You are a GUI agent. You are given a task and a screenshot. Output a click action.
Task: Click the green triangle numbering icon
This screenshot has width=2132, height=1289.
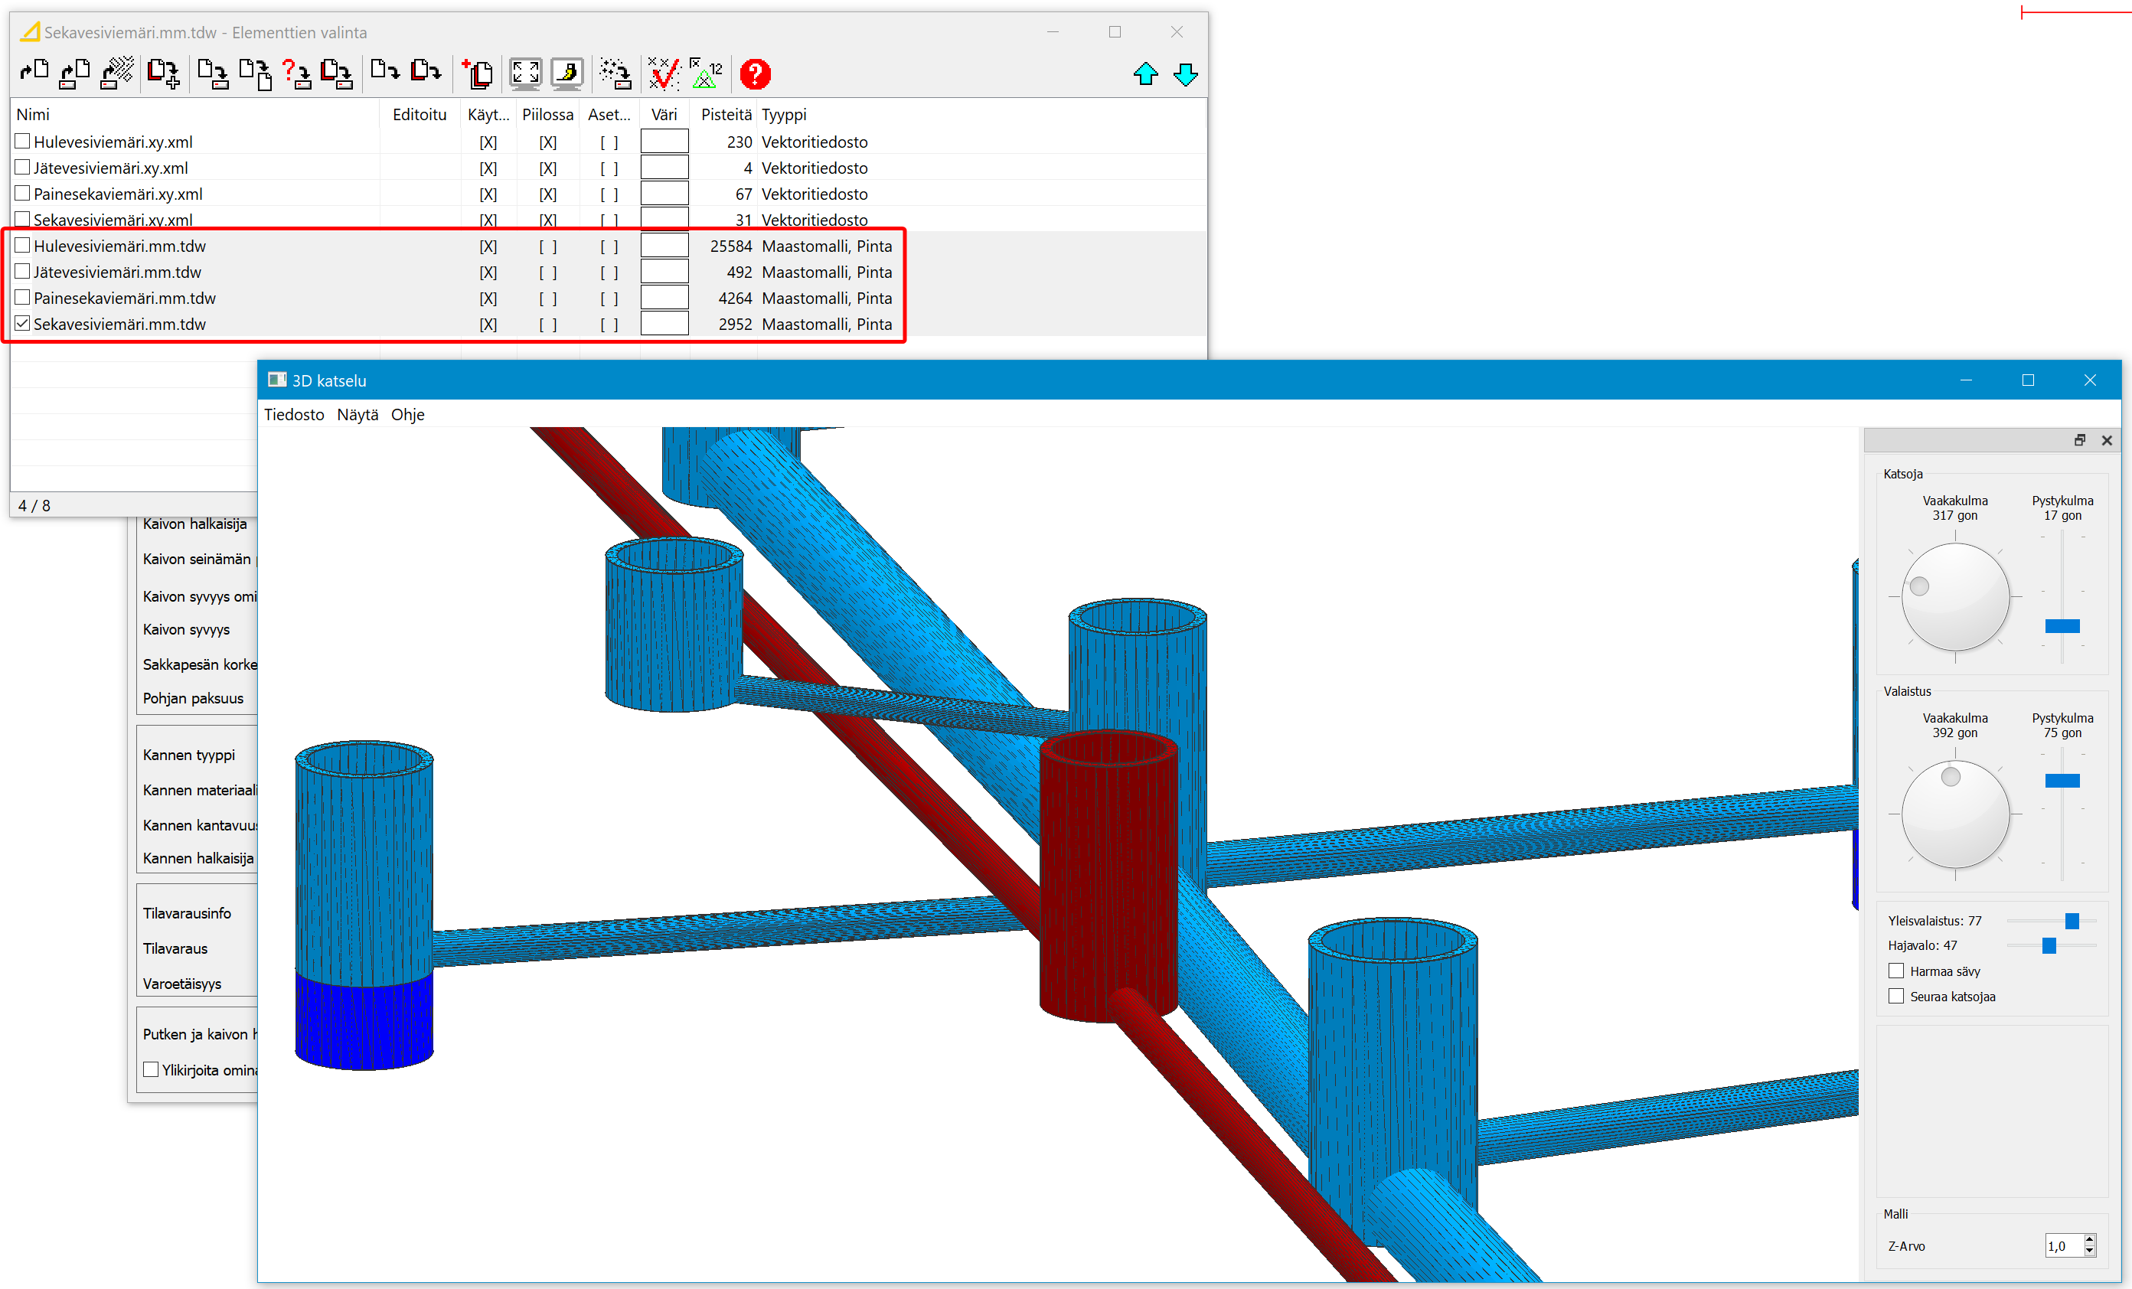click(x=706, y=74)
